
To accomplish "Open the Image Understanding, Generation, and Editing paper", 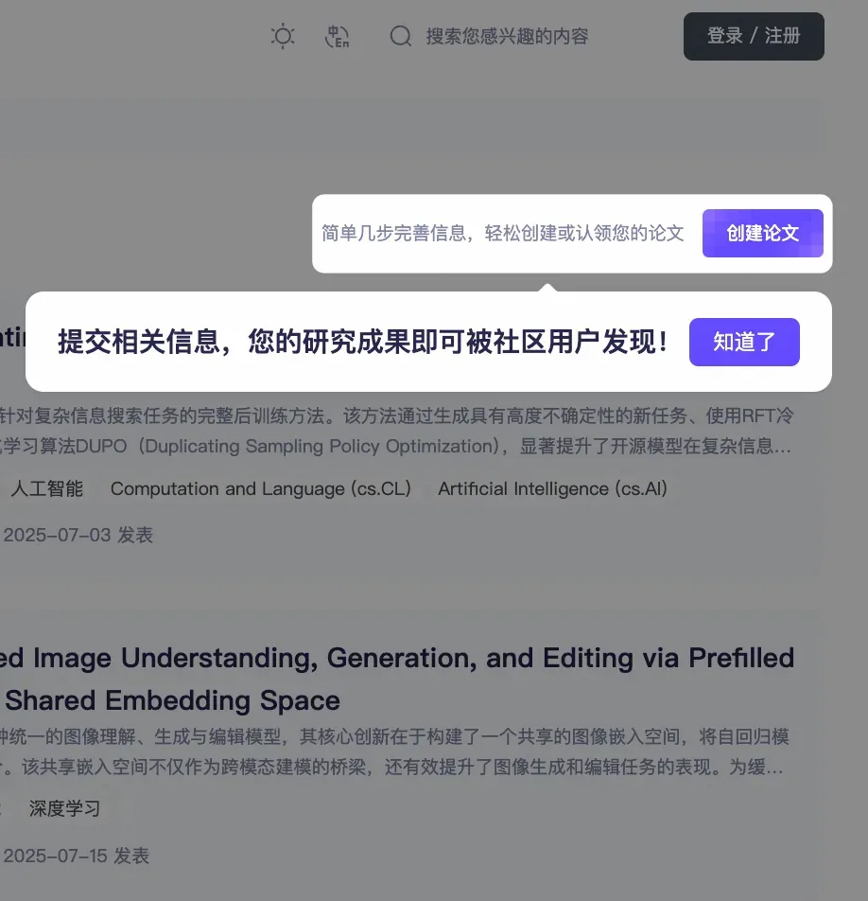I will pyautogui.click(x=397, y=659).
